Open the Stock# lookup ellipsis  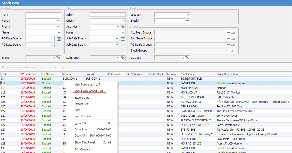tap(187, 21)
